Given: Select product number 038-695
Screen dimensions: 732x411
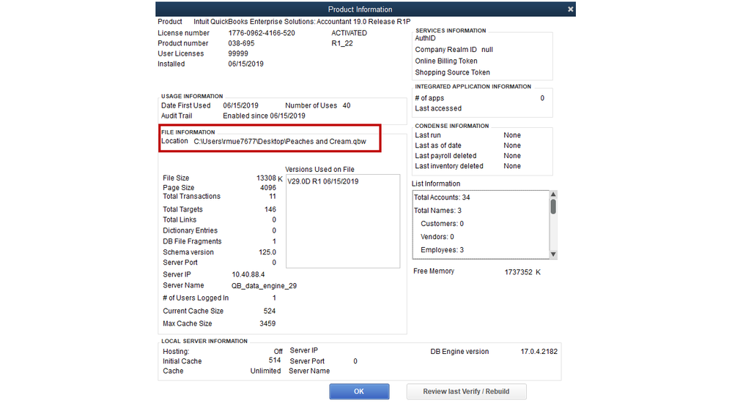Looking at the screenshot, I should (x=241, y=43).
